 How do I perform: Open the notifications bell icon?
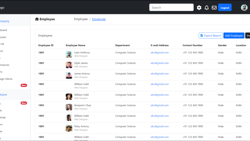(x=207, y=8)
